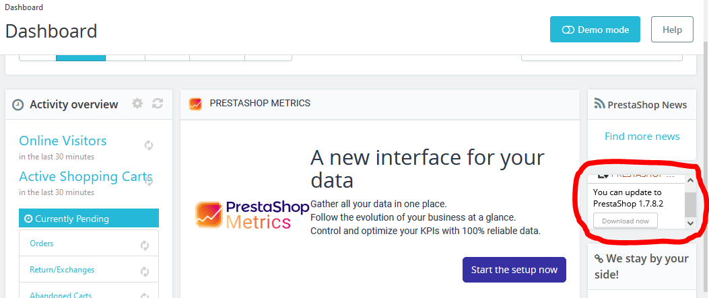Click the Help button
This screenshot has height=298, width=709.
pos(672,30)
